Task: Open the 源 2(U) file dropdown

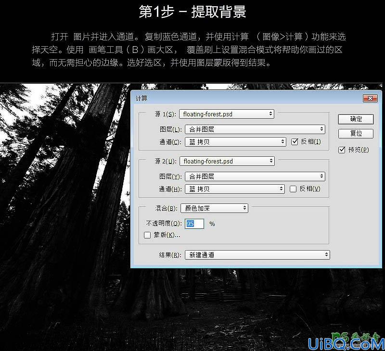Action: (x=227, y=161)
